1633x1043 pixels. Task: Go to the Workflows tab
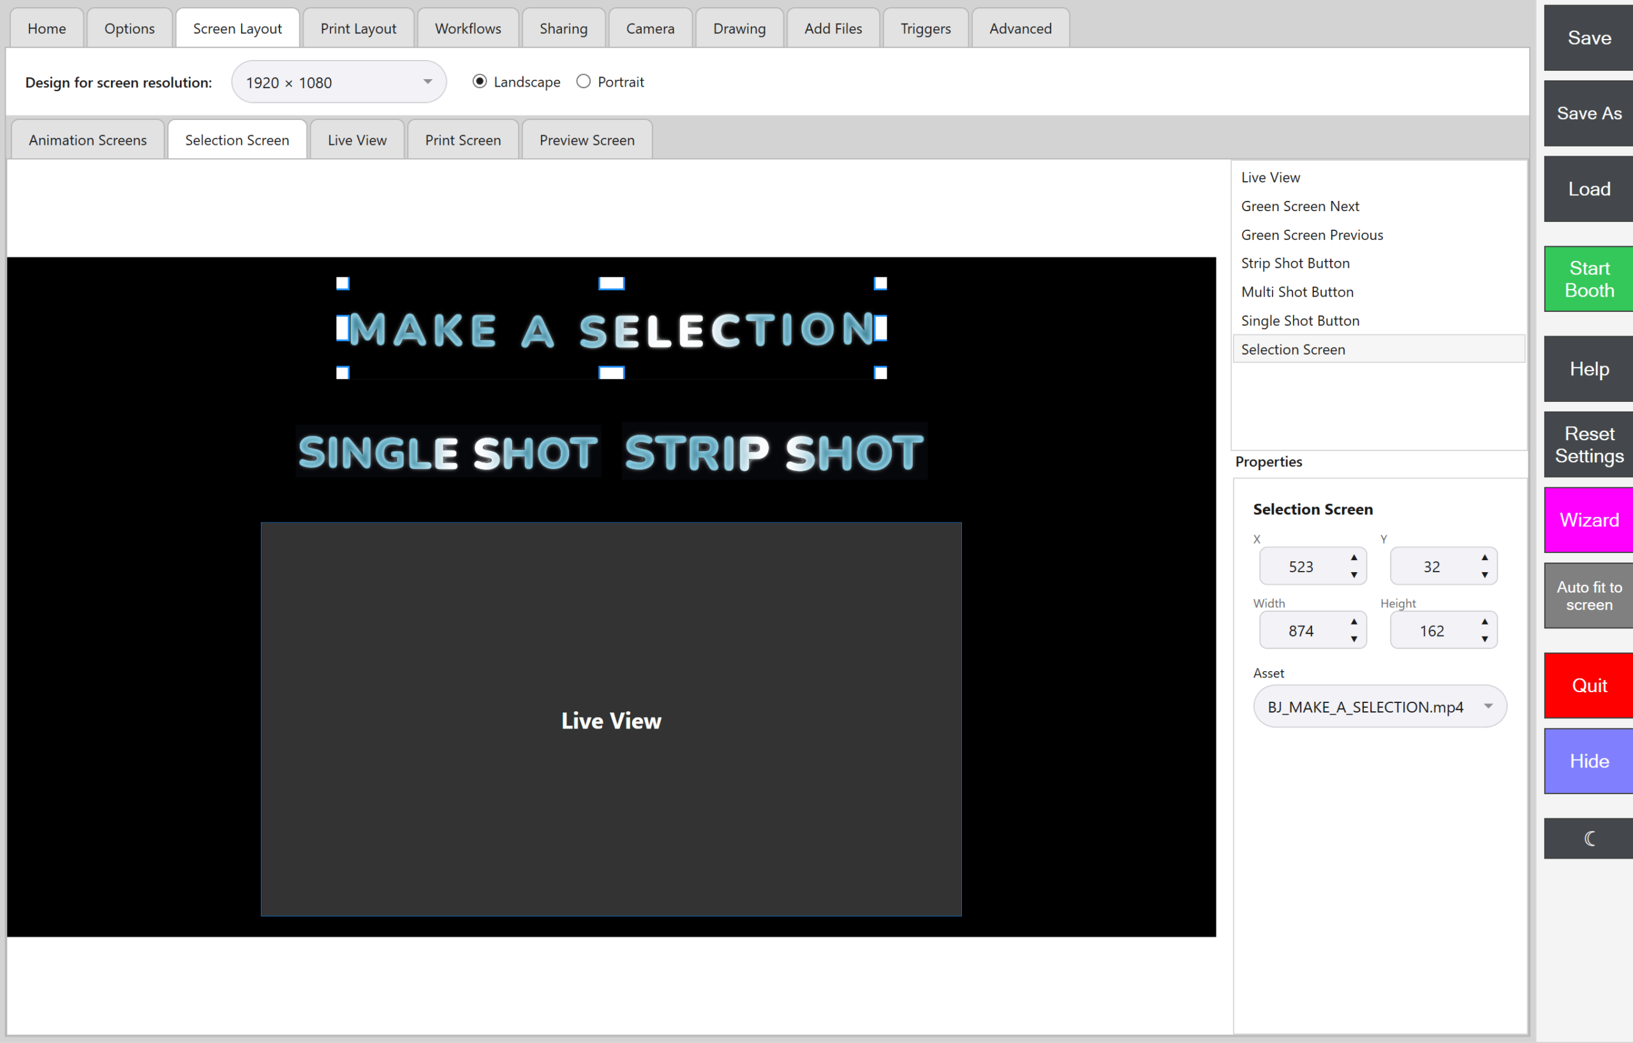[x=468, y=28]
